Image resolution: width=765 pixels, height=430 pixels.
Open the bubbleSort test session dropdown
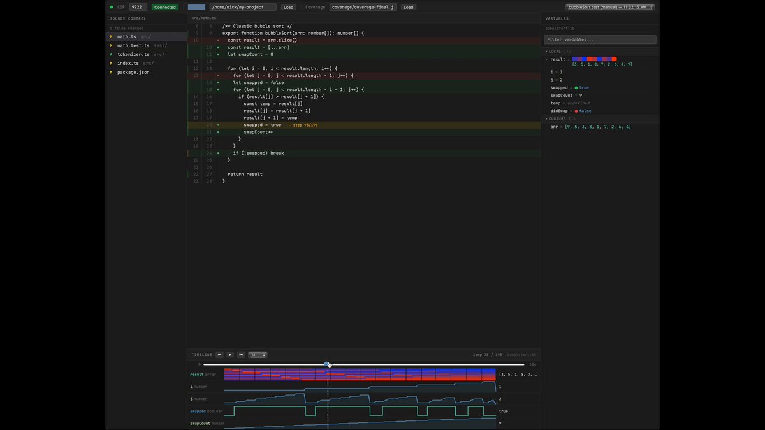(x=609, y=7)
